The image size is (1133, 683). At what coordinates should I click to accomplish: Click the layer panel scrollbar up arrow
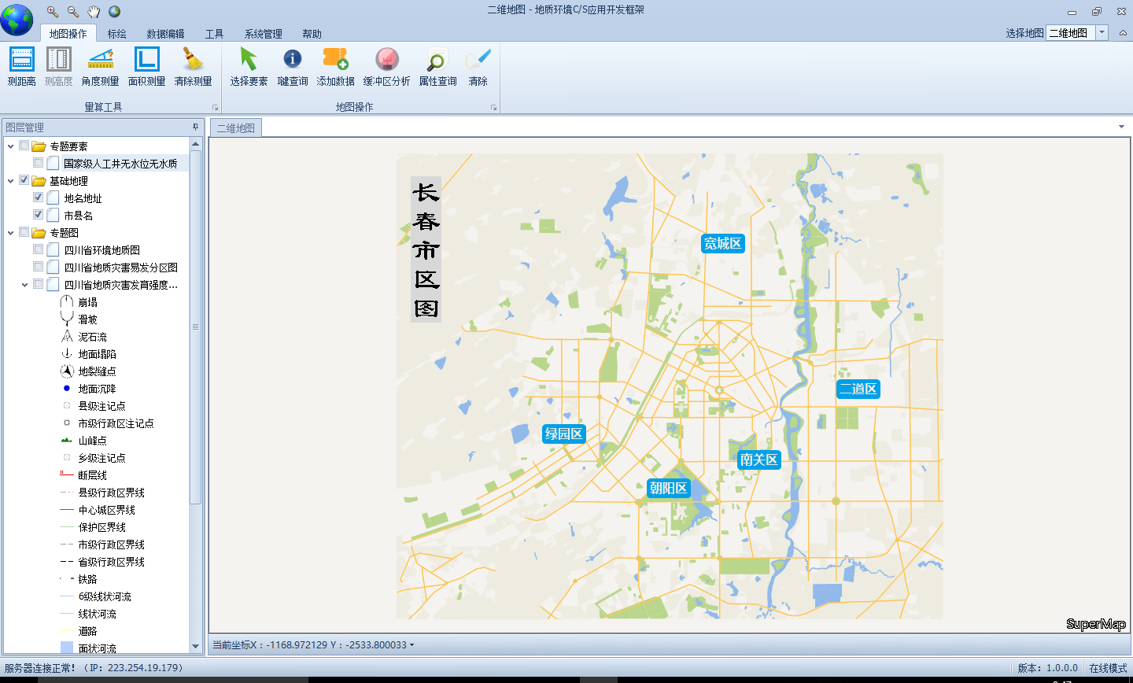click(196, 143)
